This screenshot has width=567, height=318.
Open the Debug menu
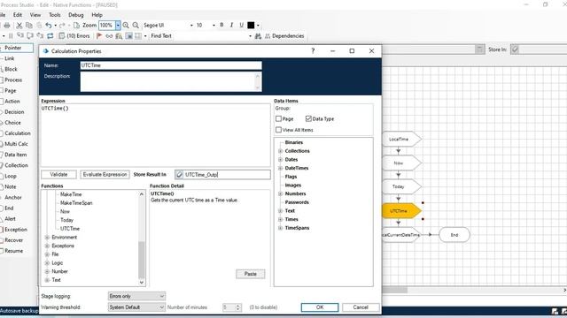tap(76, 15)
